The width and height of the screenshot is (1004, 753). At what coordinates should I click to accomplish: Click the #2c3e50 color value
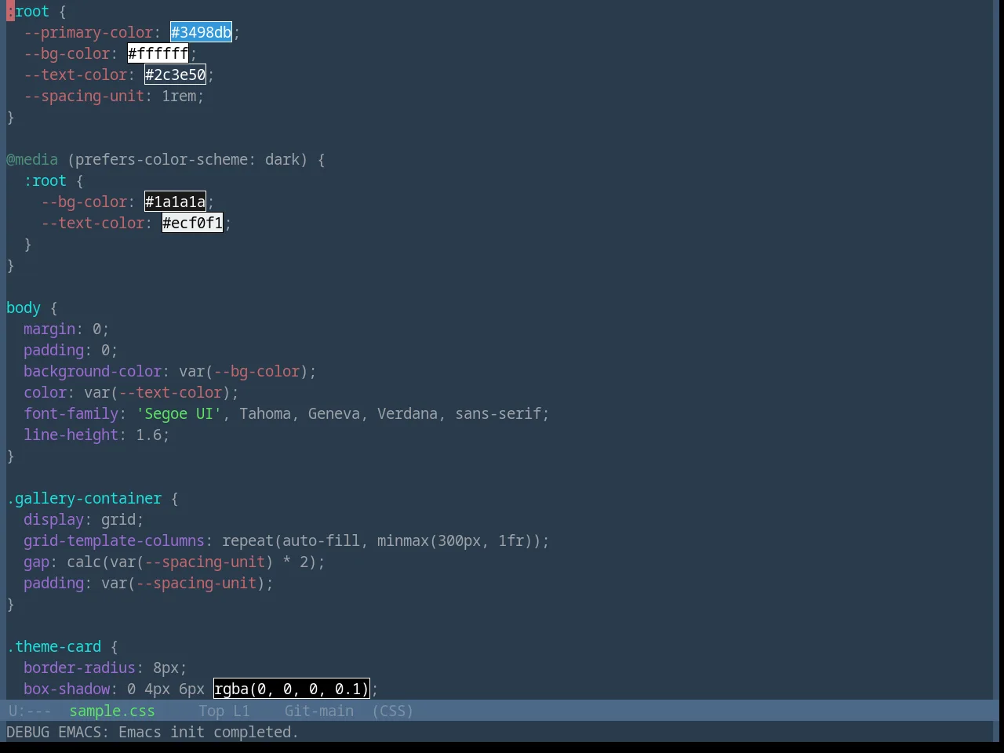pos(176,75)
